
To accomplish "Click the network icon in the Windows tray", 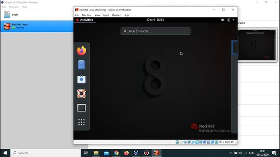I will 246,153.
